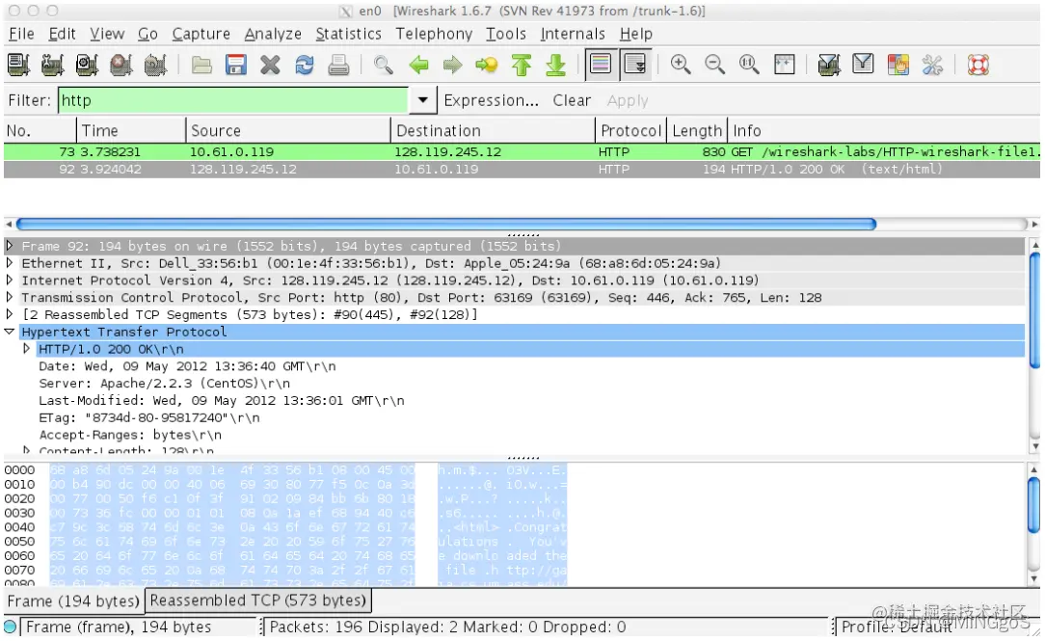Jump to the last packet
The height and width of the screenshot is (641, 1045).
click(x=555, y=65)
